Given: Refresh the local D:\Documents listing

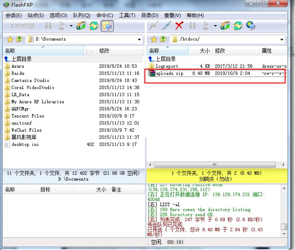Looking at the screenshot, I should pos(94,26).
